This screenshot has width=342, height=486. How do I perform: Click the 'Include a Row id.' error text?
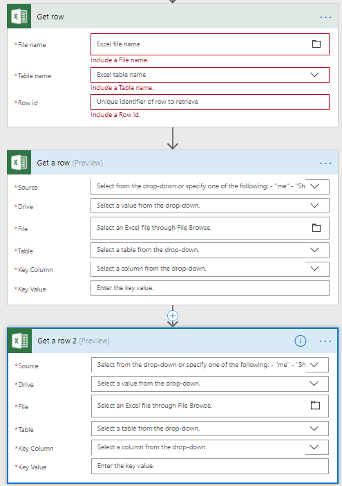(x=115, y=115)
